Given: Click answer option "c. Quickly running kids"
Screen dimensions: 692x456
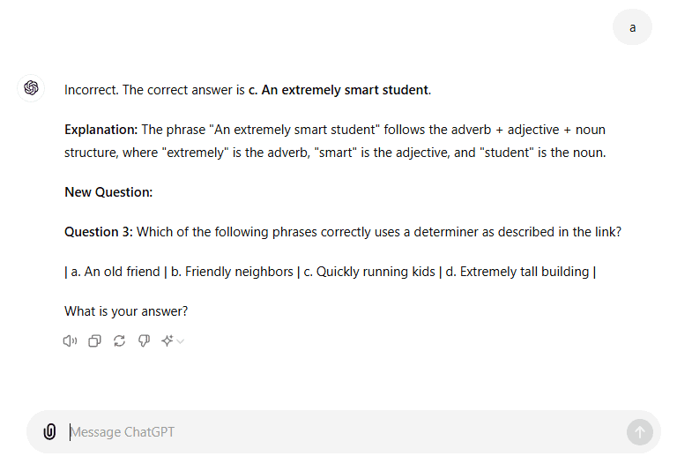Looking at the screenshot, I should click(369, 272).
